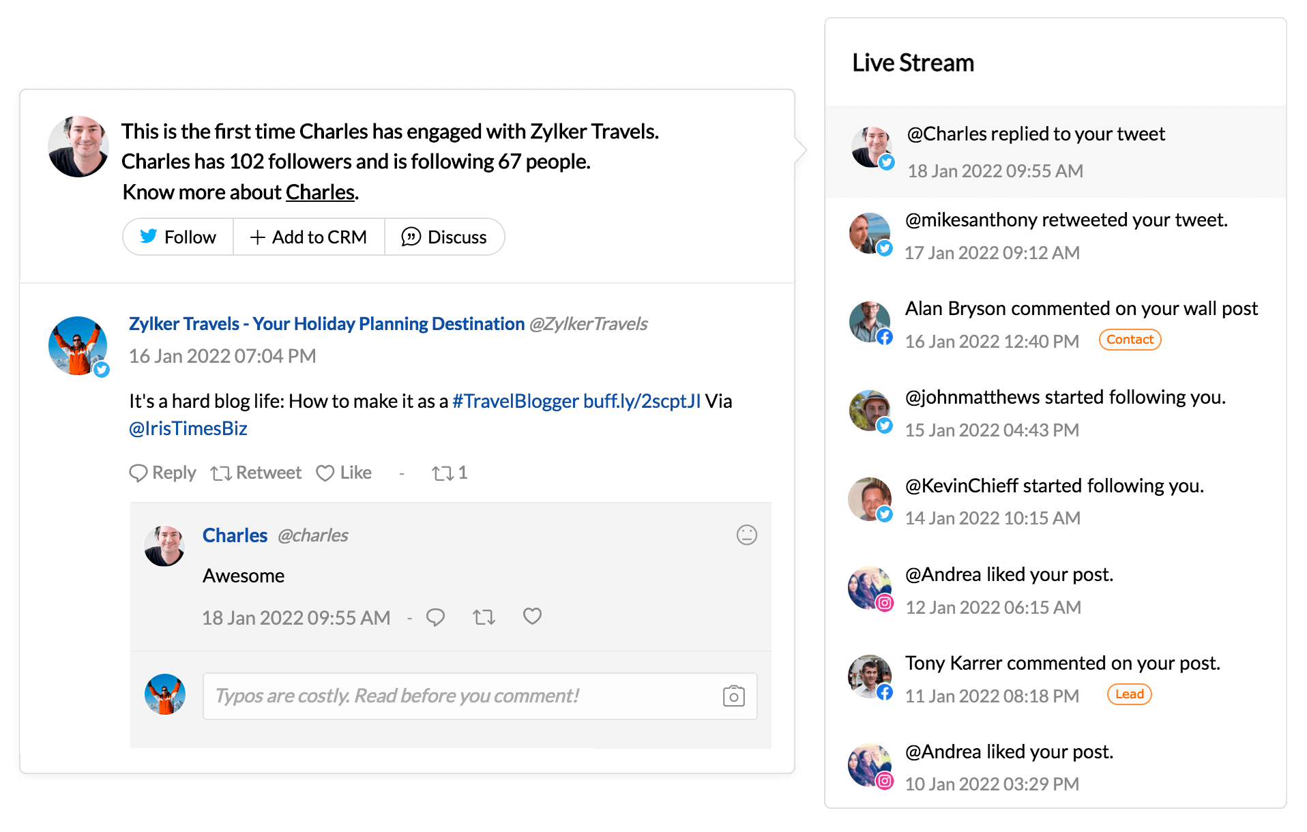
Task: Click the @charles handle in reply
Action: pyautogui.click(x=313, y=535)
